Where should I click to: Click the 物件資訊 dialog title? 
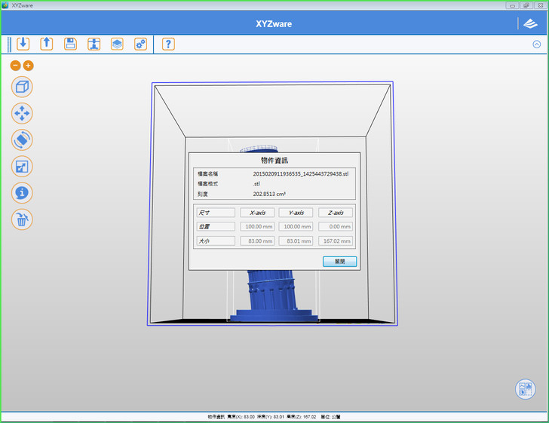(x=274, y=161)
